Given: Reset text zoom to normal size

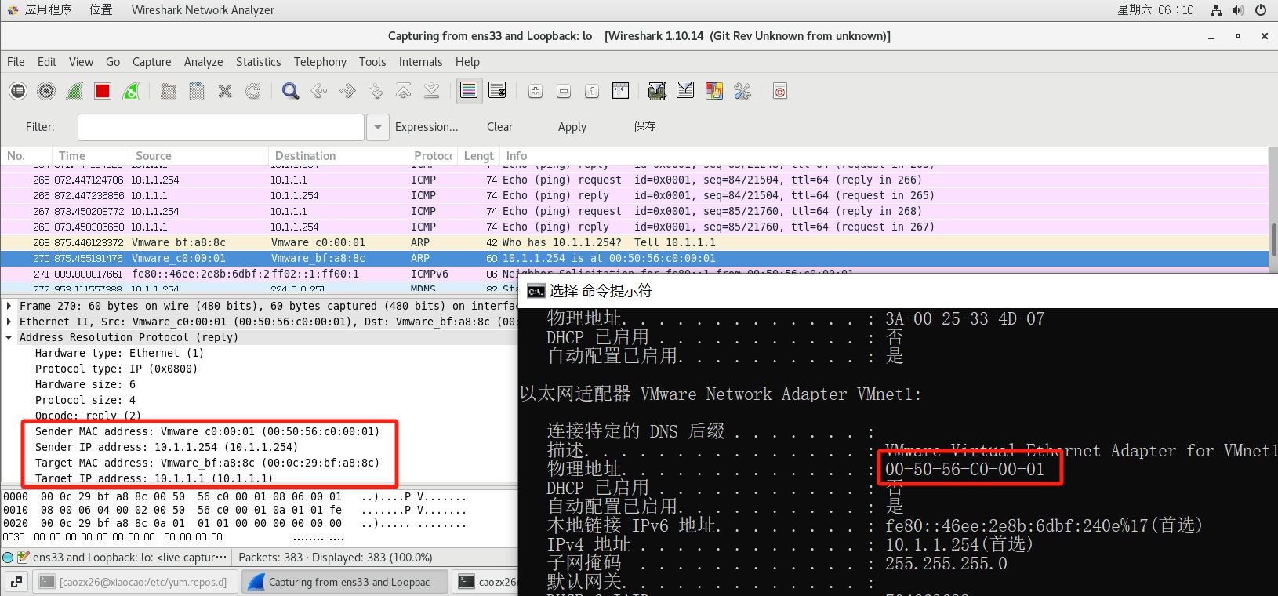Looking at the screenshot, I should (x=592, y=91).
